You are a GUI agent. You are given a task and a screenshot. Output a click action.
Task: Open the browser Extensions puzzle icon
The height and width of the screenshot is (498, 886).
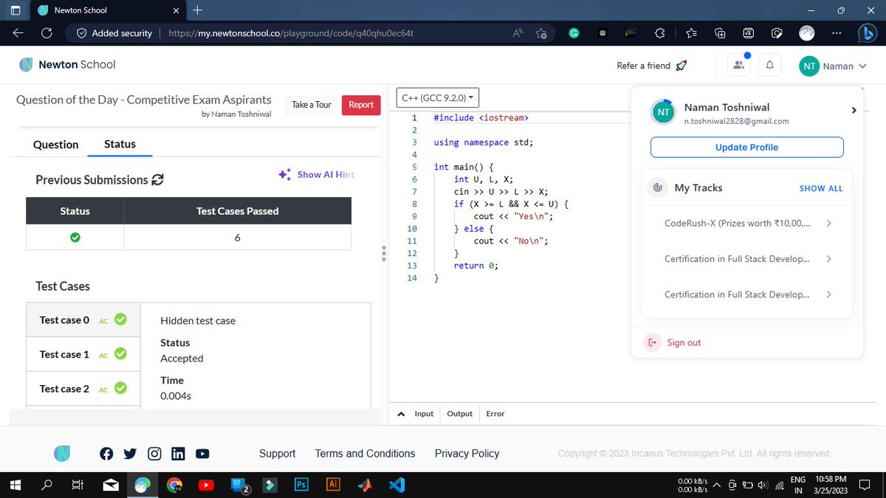[660, 33]
